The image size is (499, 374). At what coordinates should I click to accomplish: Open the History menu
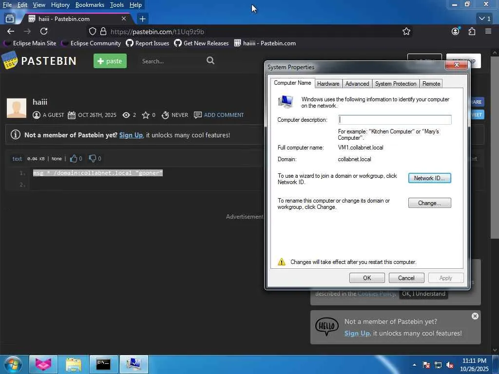tap(60, 5)
